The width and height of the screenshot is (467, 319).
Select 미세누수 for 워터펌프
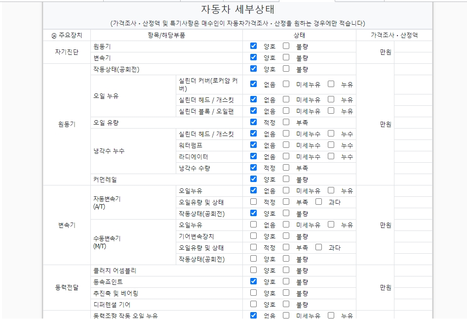286,145
